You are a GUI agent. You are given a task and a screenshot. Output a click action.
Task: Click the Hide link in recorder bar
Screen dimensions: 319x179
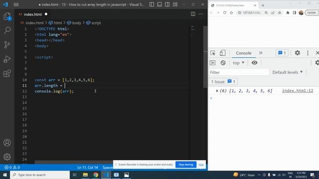tap(201, 165)
